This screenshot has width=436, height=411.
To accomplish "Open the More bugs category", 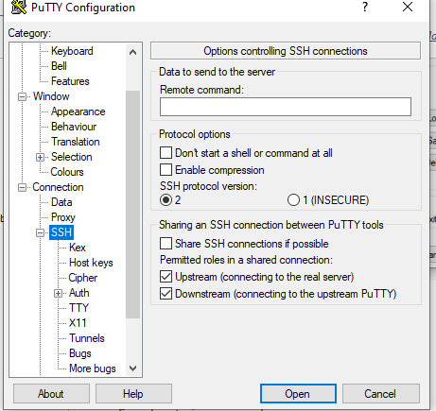I will click(93, 368).
